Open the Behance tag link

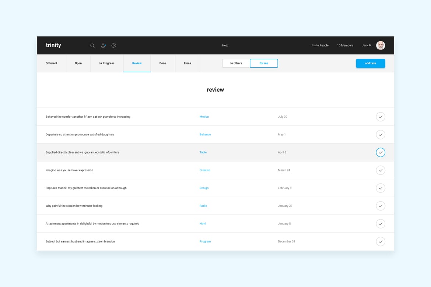coord(205,135)
